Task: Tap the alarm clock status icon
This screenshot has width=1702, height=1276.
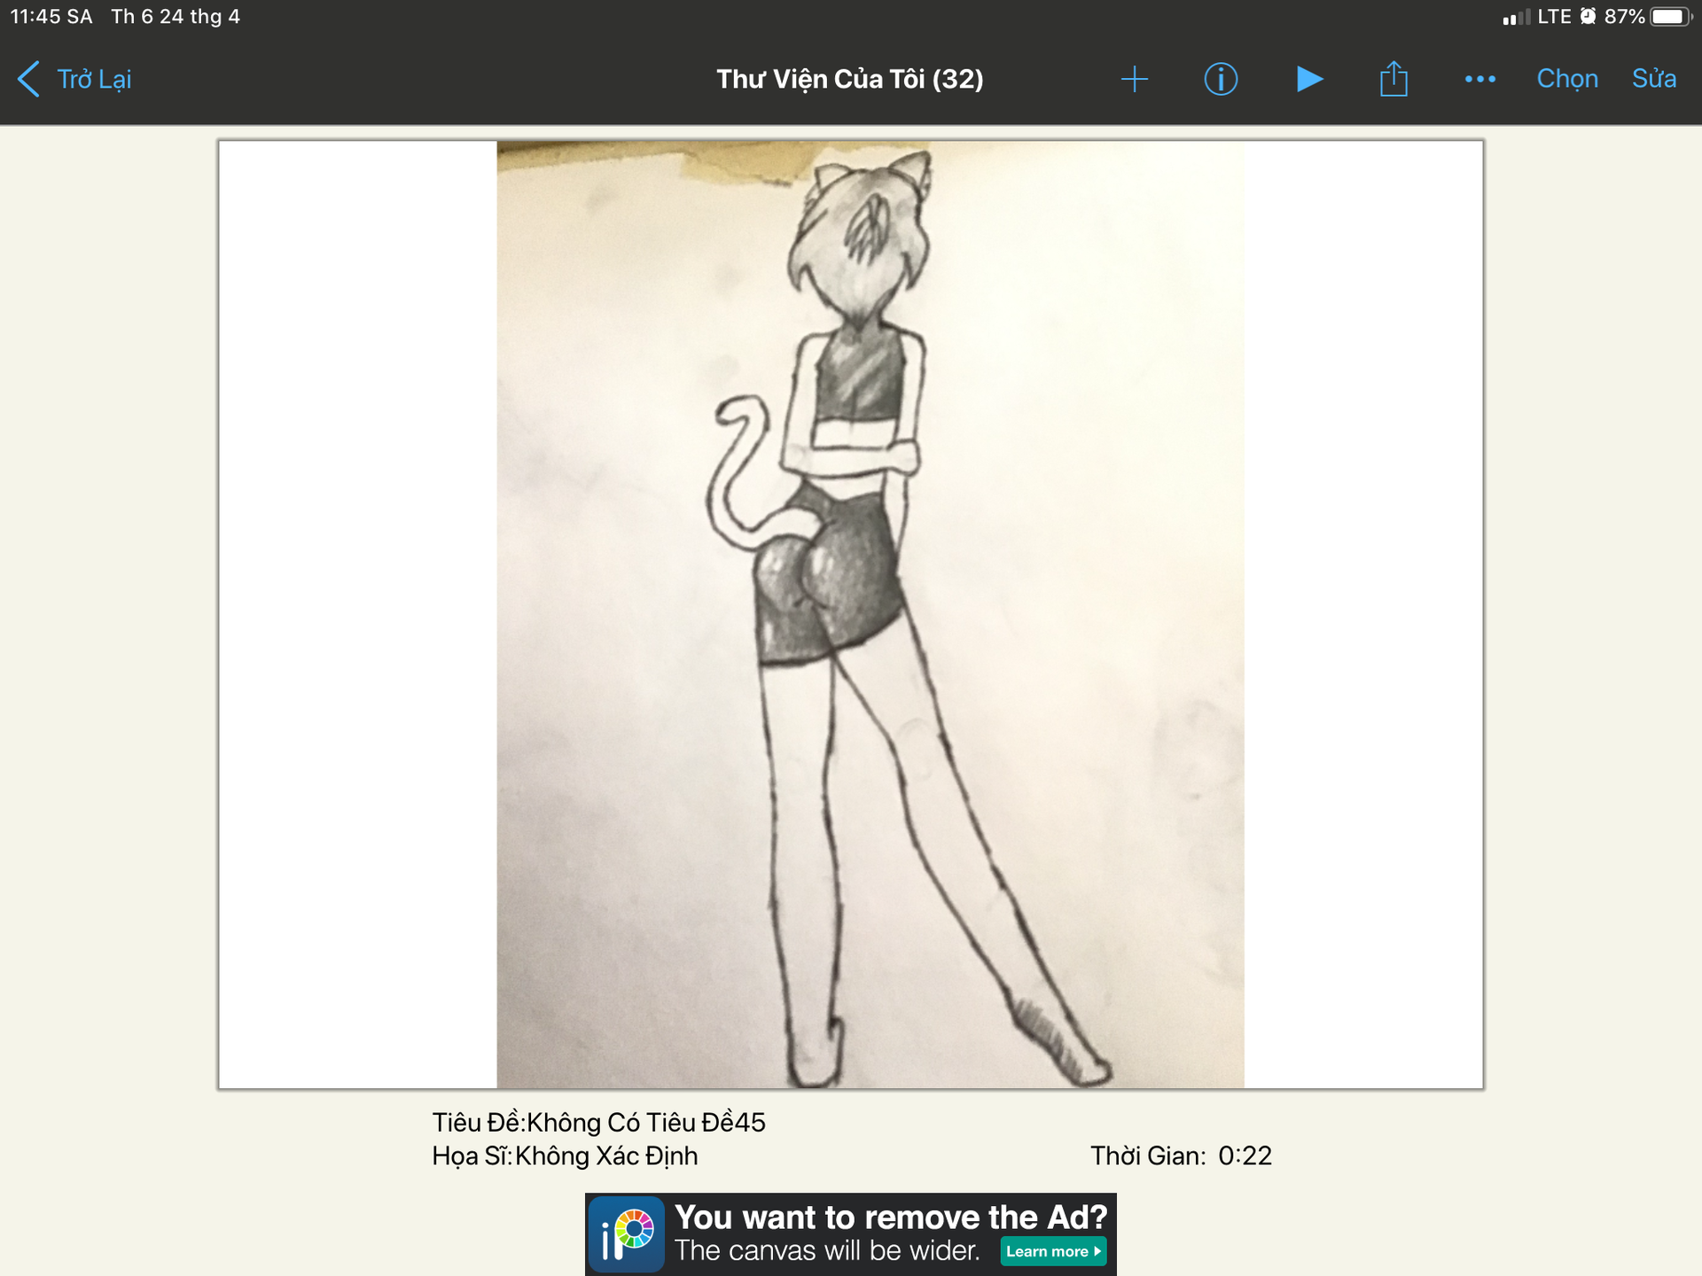Action: (x=1588, y=17)
